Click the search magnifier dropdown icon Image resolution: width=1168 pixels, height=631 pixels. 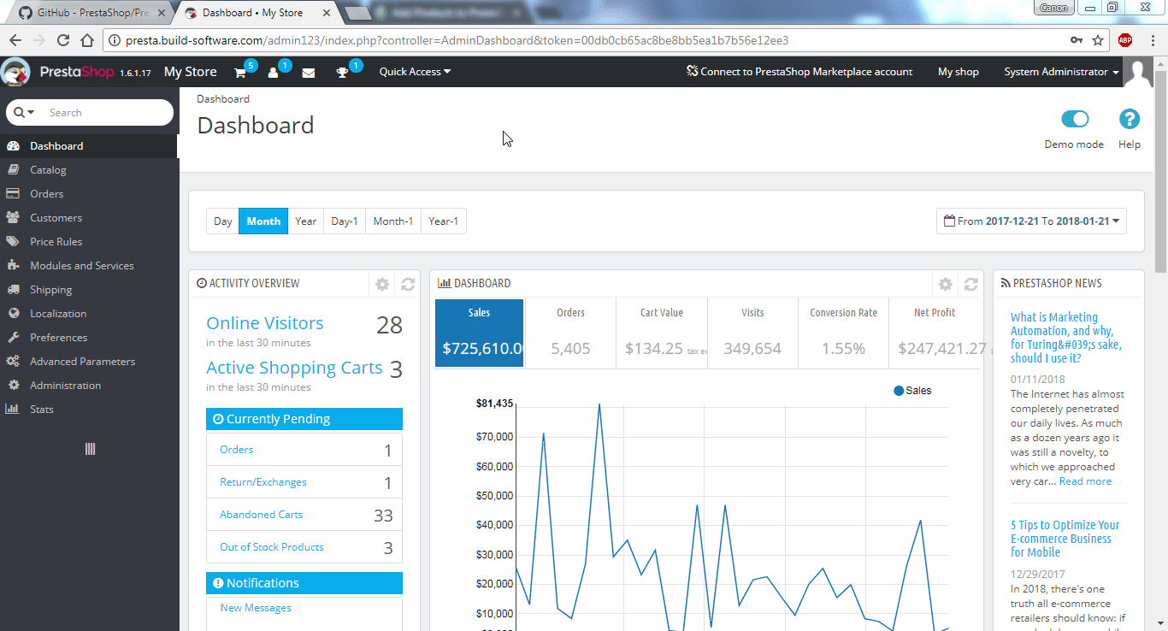[24, 112]
